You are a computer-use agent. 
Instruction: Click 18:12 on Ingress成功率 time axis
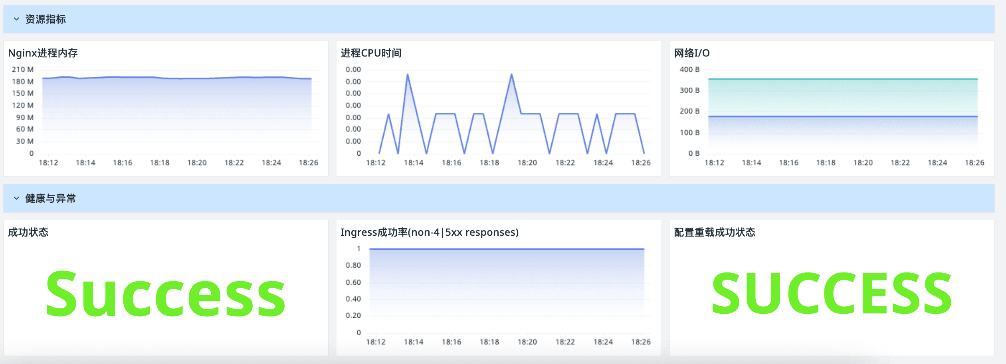[x=376, y=342]
